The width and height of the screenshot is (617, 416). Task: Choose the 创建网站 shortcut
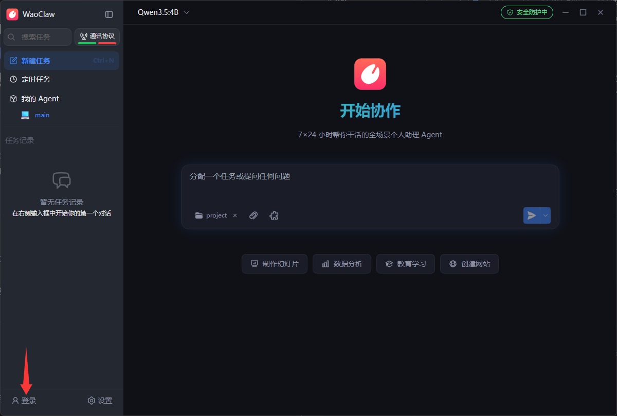pos(469,264)
